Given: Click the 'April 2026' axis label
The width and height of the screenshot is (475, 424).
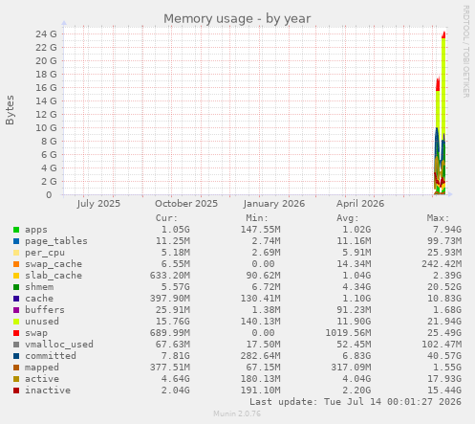Looking at the screenshot, I should pos(360,204).
